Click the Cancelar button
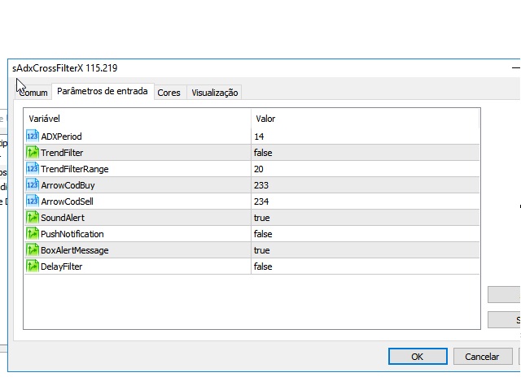The width and height of the screenshot is (521, 390). pyautogui.click(x=482, y=356)
